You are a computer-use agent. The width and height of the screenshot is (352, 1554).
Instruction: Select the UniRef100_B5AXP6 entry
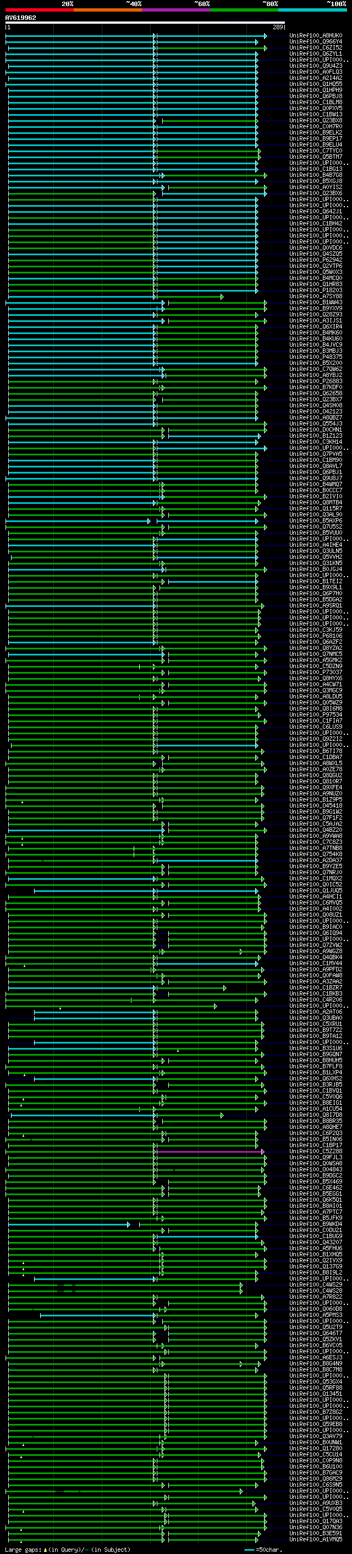click(x=316, y=520)
